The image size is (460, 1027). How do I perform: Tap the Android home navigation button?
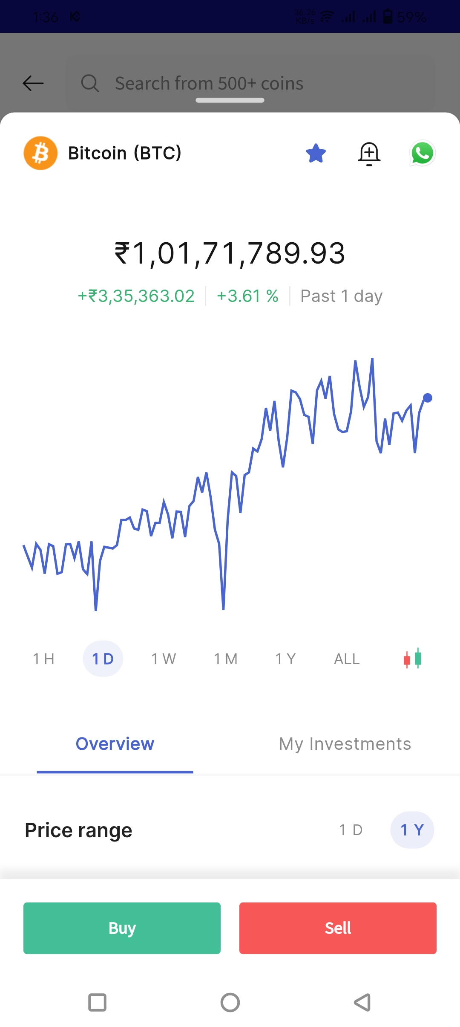tap(230, 1002)
